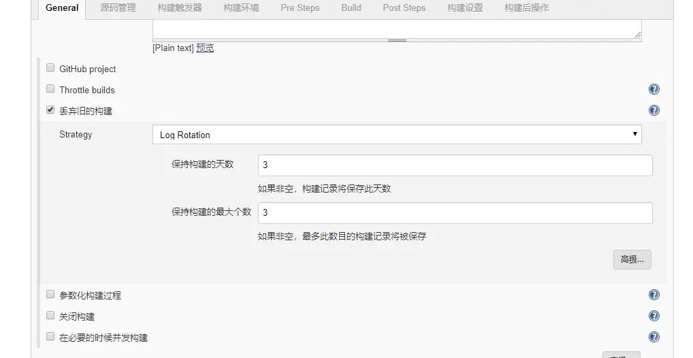Viewport: 693px width, 358px height.
Task: Click the 预览 link
Action: [x=205, y=48]
